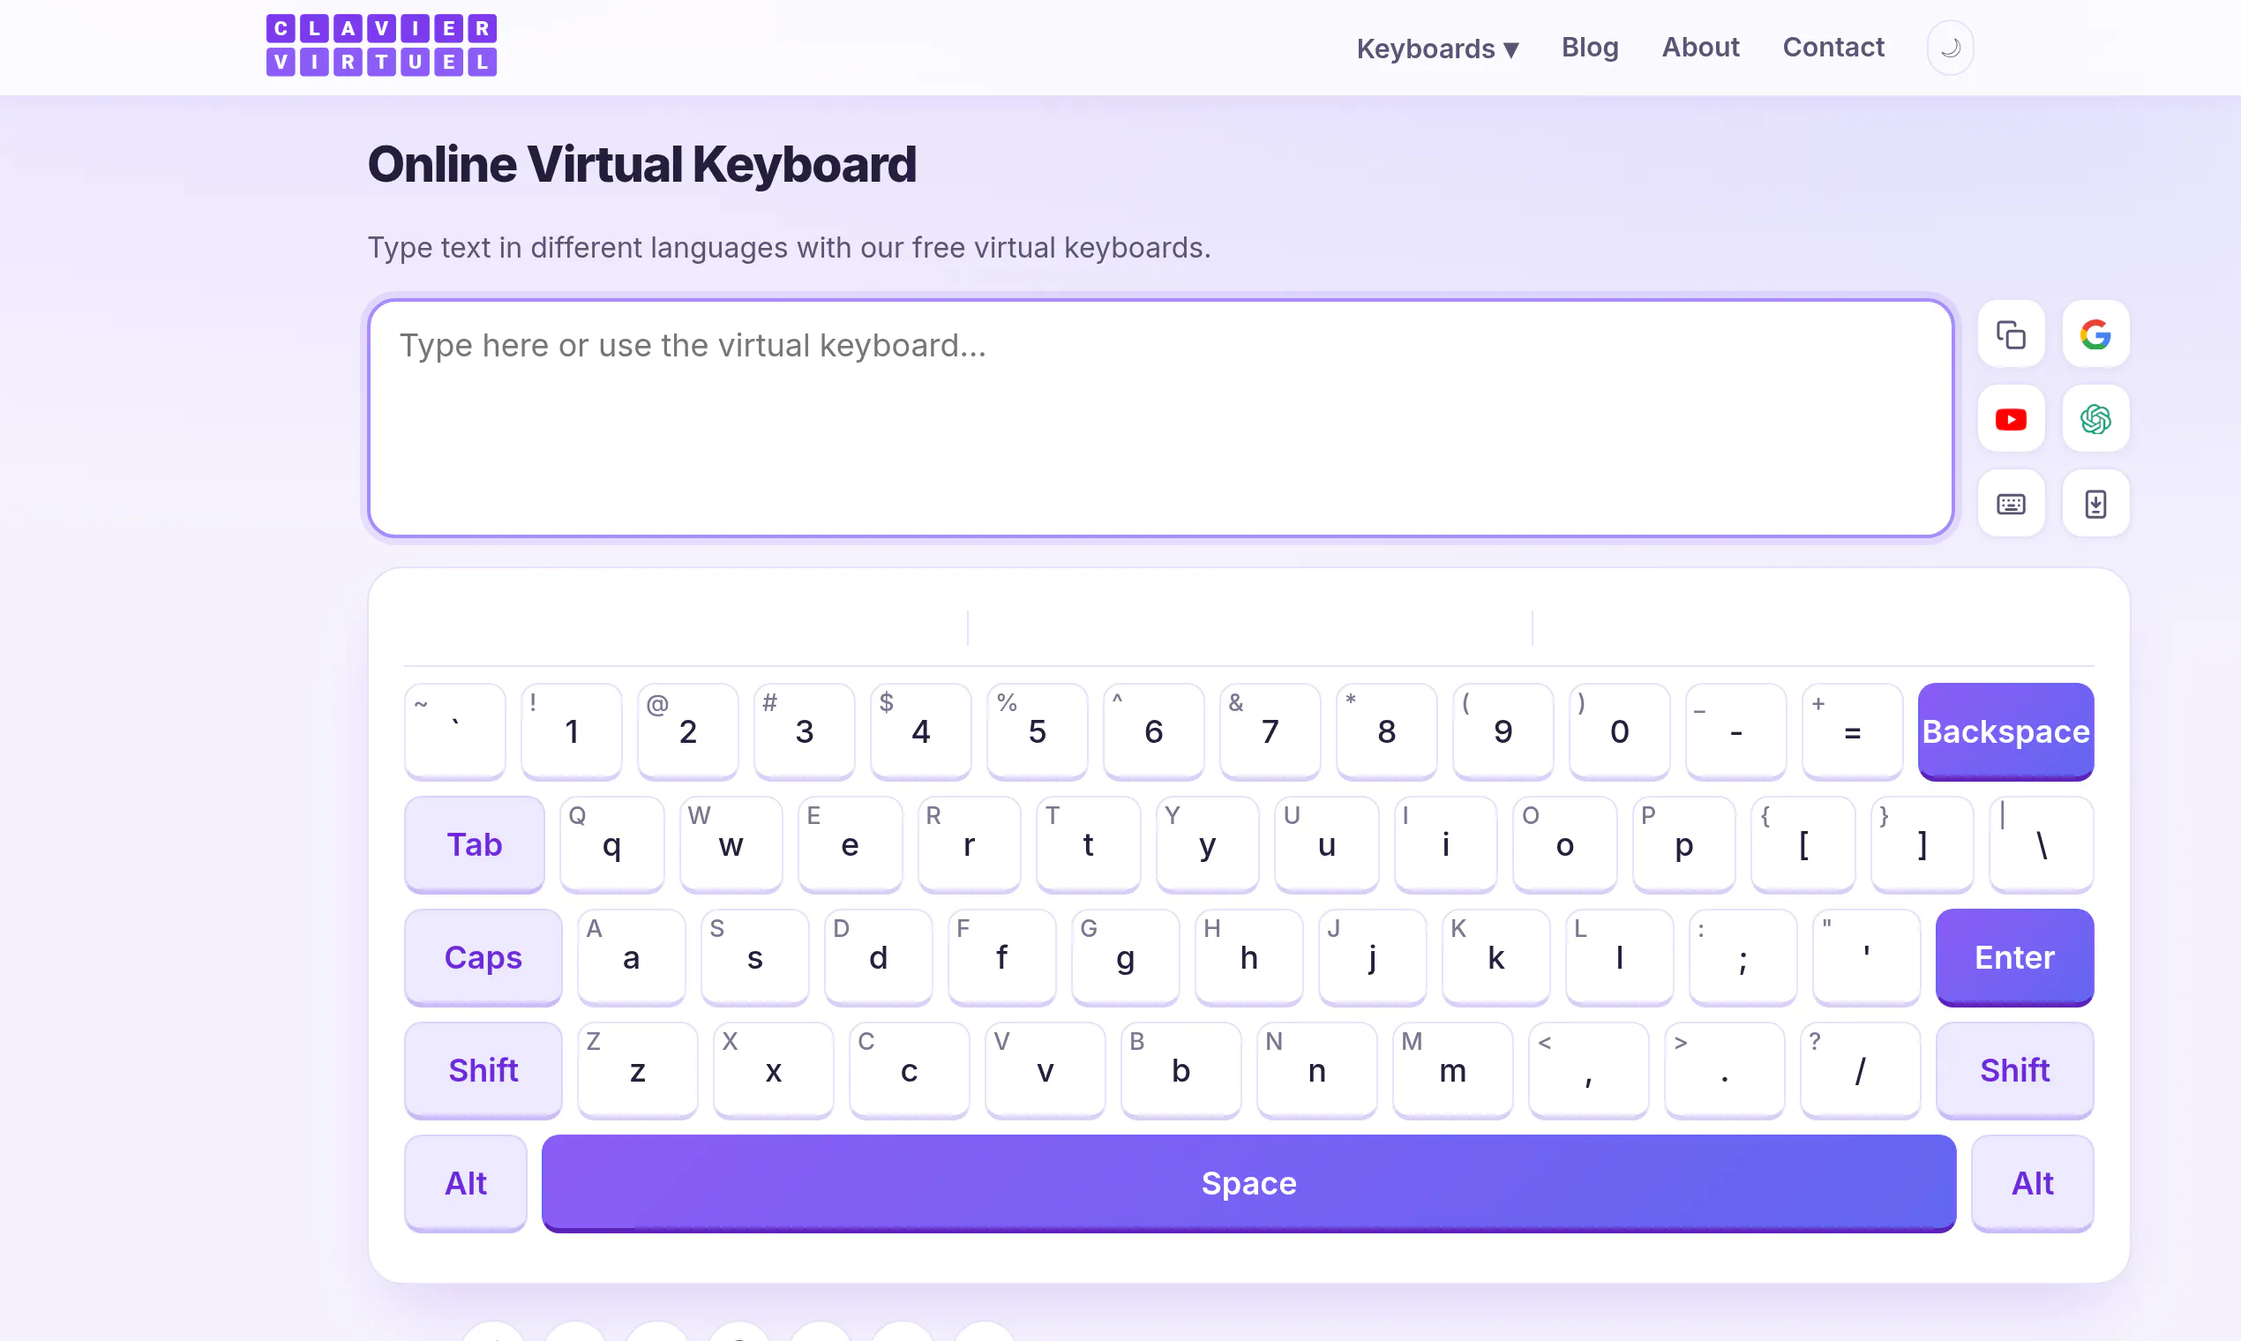This screenshot has width=2241, height=1341.
Task: Click the download text file icon
Action: tap(2095, 504)
